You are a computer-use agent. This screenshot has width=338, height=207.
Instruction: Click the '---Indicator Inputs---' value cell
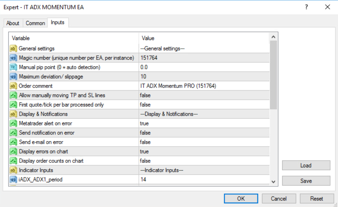[204, 170]
